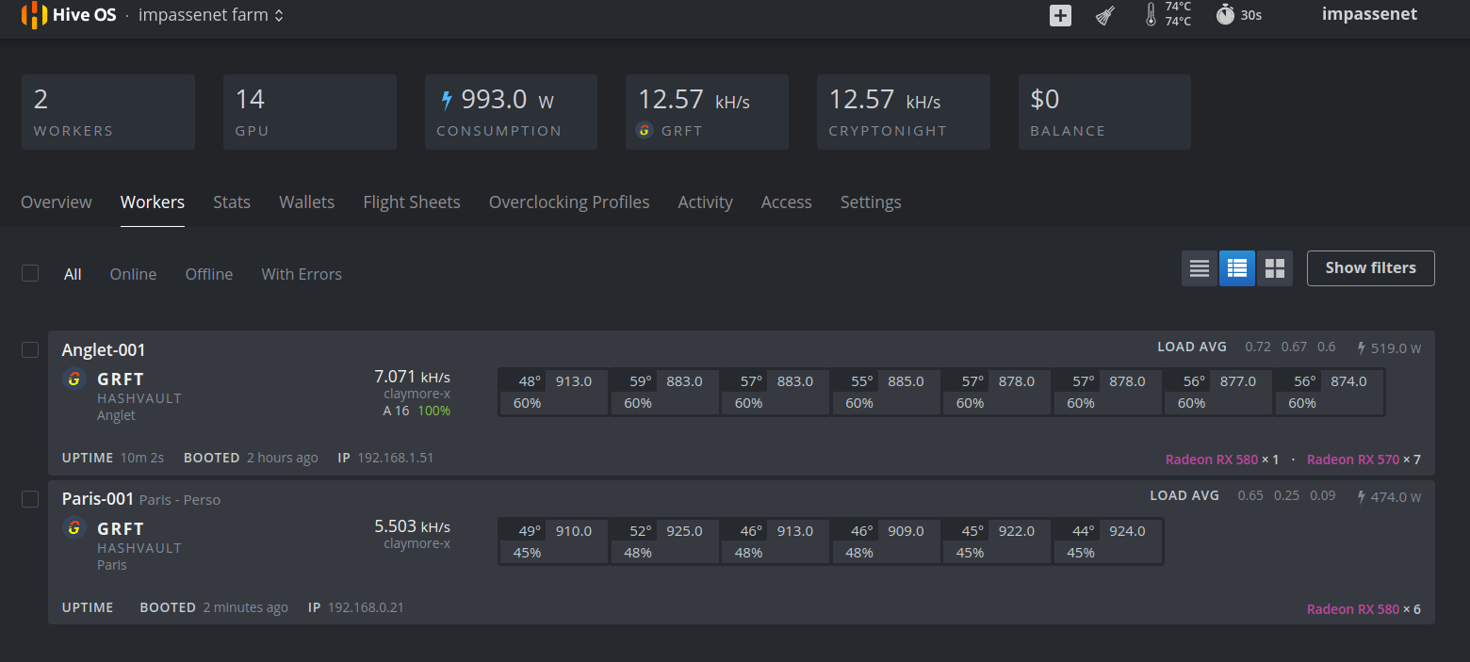The image size is (1470, 662).
Task: Click GRFT coin icon in summary card
Action: click(645, 130)
